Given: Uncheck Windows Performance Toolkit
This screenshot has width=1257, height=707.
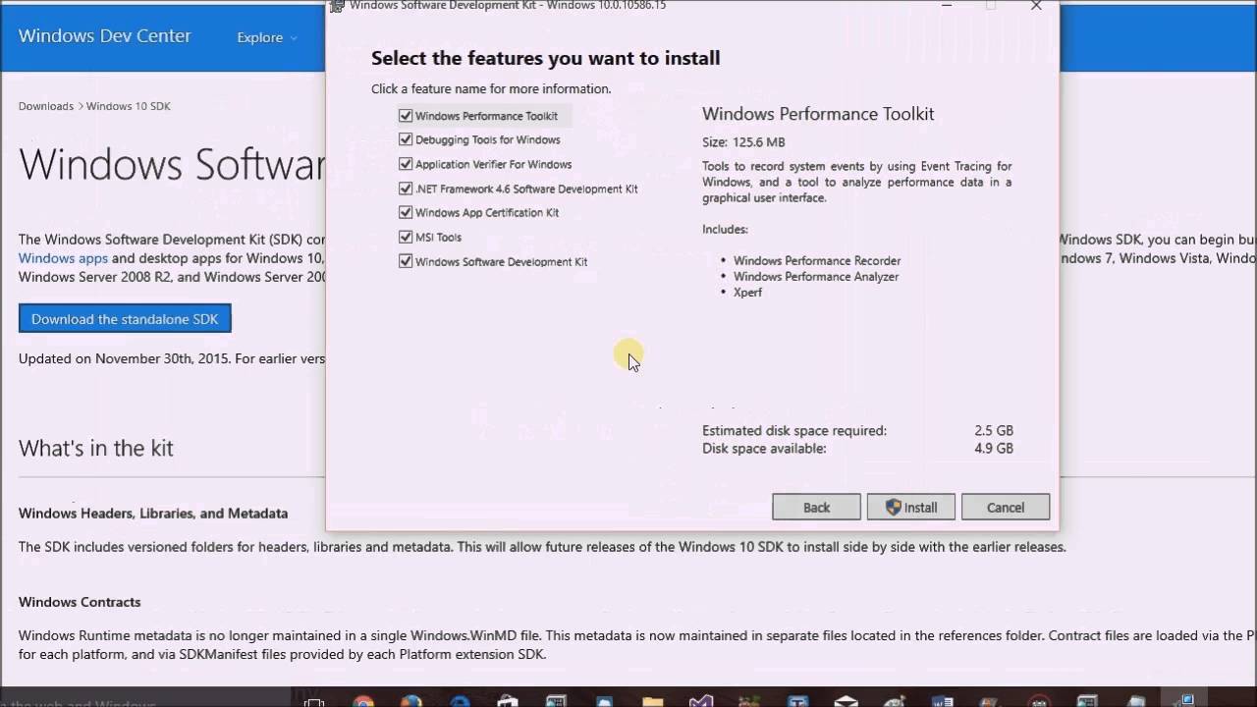Looking at the screenshot, I should 406,115.
